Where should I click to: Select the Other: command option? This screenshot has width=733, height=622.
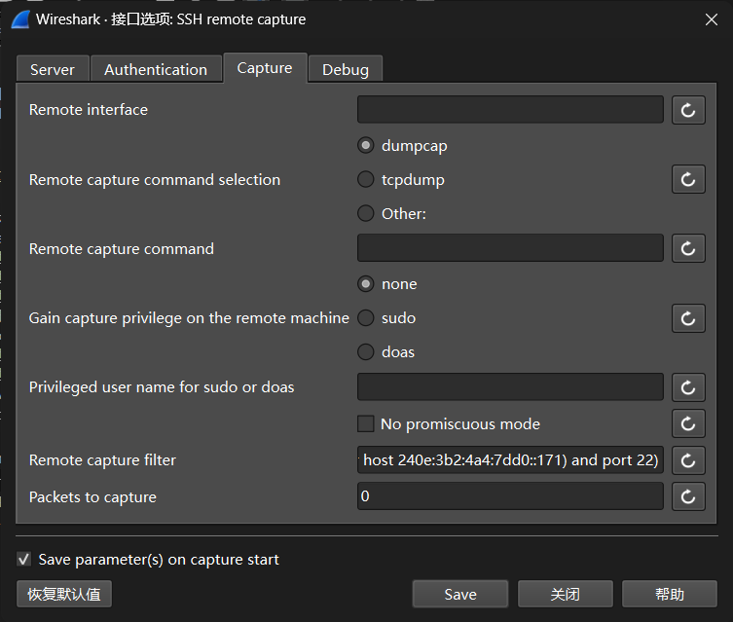[x=366, y=213]
